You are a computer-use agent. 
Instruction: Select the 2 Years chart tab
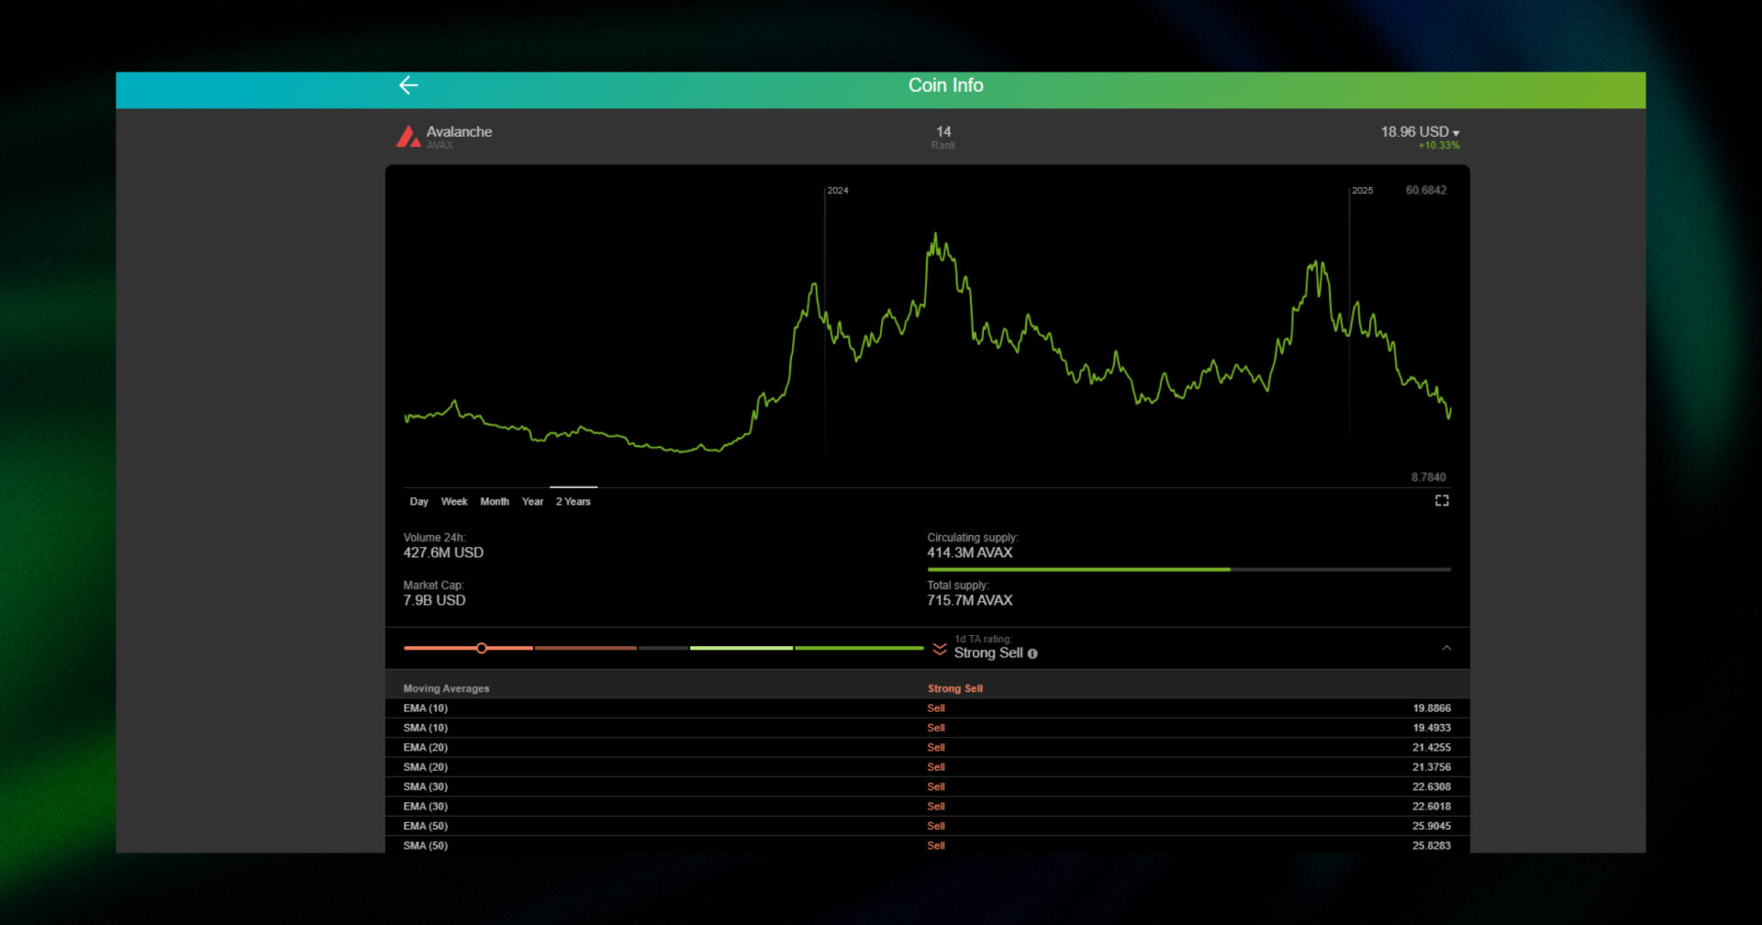coord(573,501)
